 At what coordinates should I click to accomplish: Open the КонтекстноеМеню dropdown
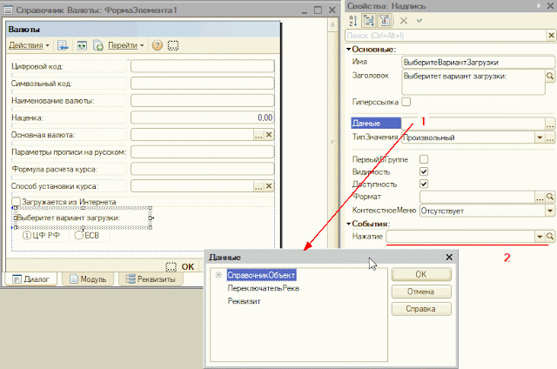[550, 211]
